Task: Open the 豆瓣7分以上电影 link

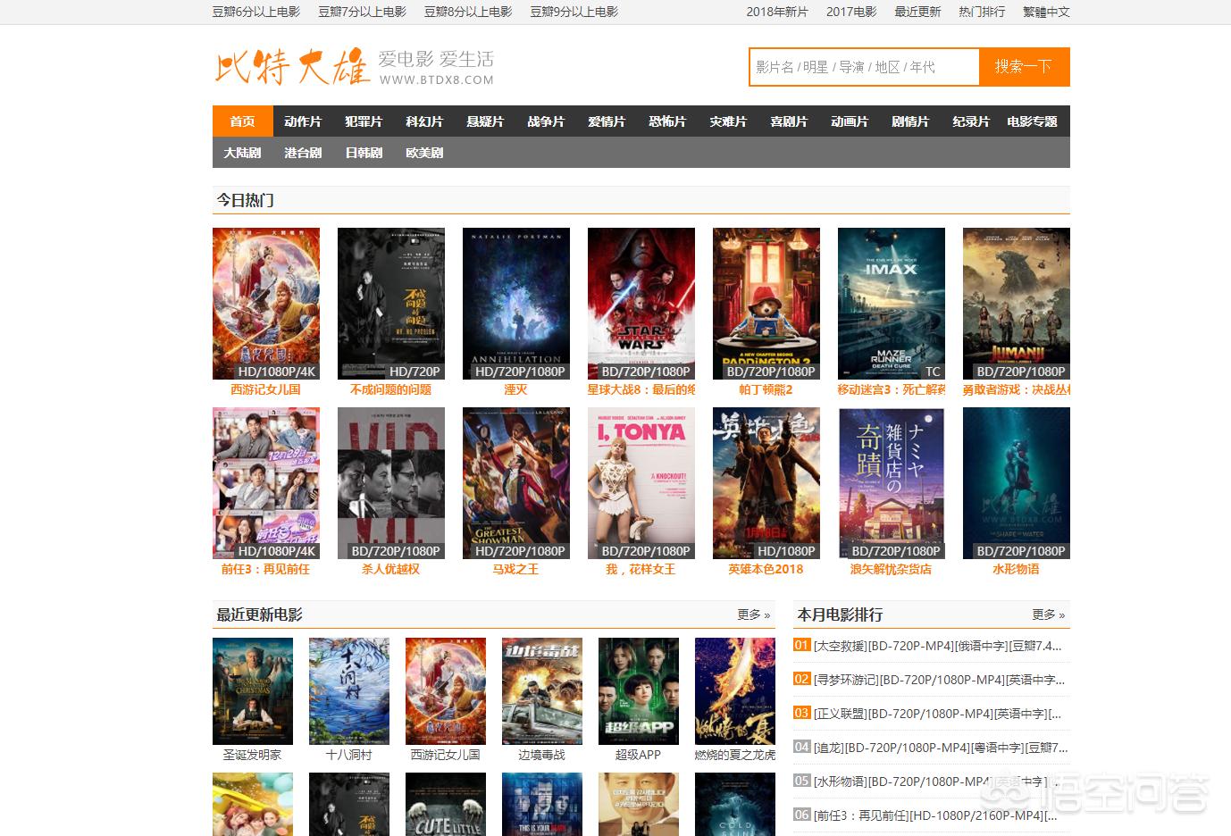Action: pyautogui.click(x=362, y=12)
